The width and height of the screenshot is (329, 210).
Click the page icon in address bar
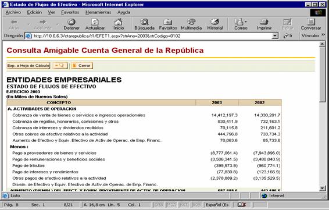[28, 36]
